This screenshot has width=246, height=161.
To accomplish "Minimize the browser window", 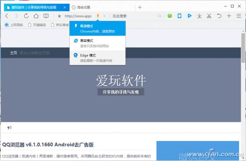I will pyautogui.click(x=225, y=6).
